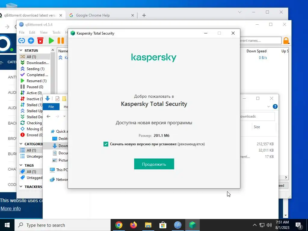Click the Kaspersky installer taskbar icon

192,225
